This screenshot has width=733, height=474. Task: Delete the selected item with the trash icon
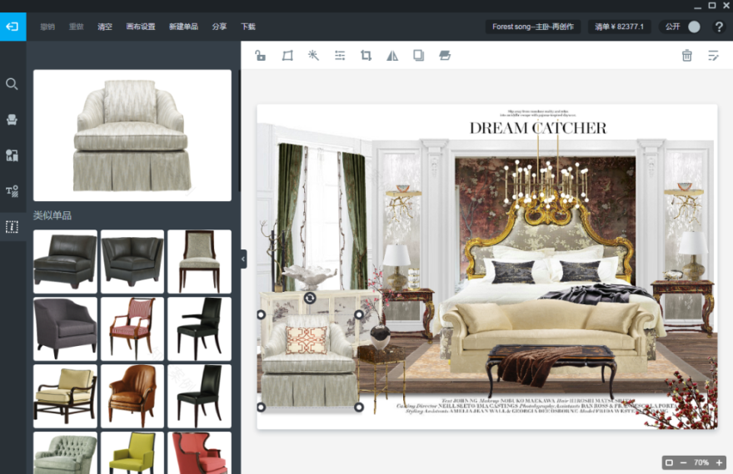point(686,56)
